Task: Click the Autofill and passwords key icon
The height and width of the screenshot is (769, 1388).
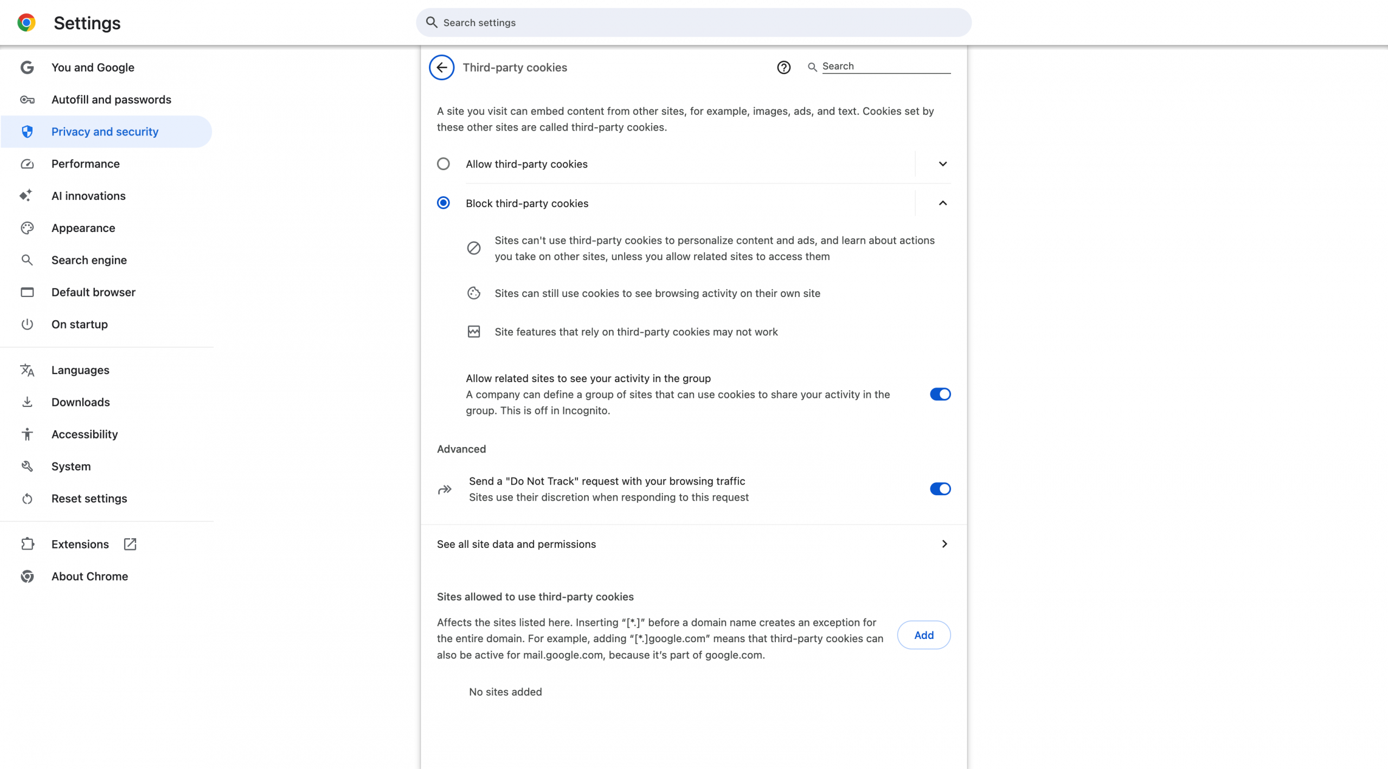Action: click(x=27, y=99)
